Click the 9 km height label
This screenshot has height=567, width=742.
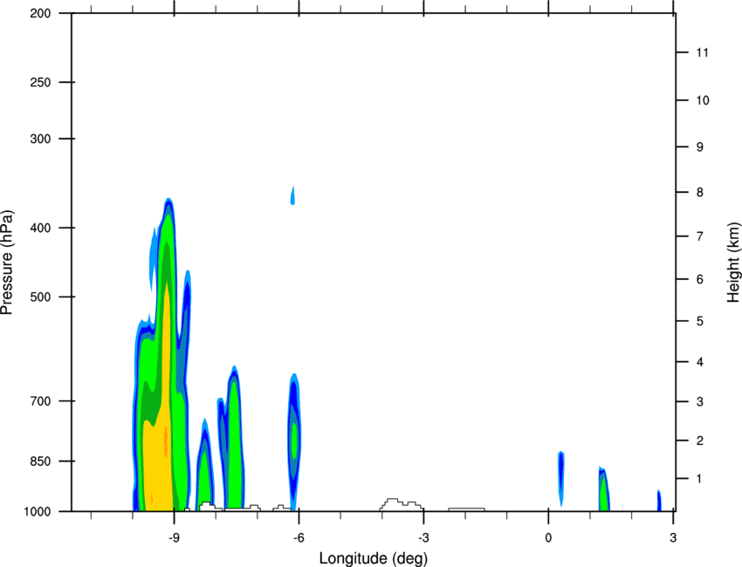click(x=700, y=147)
